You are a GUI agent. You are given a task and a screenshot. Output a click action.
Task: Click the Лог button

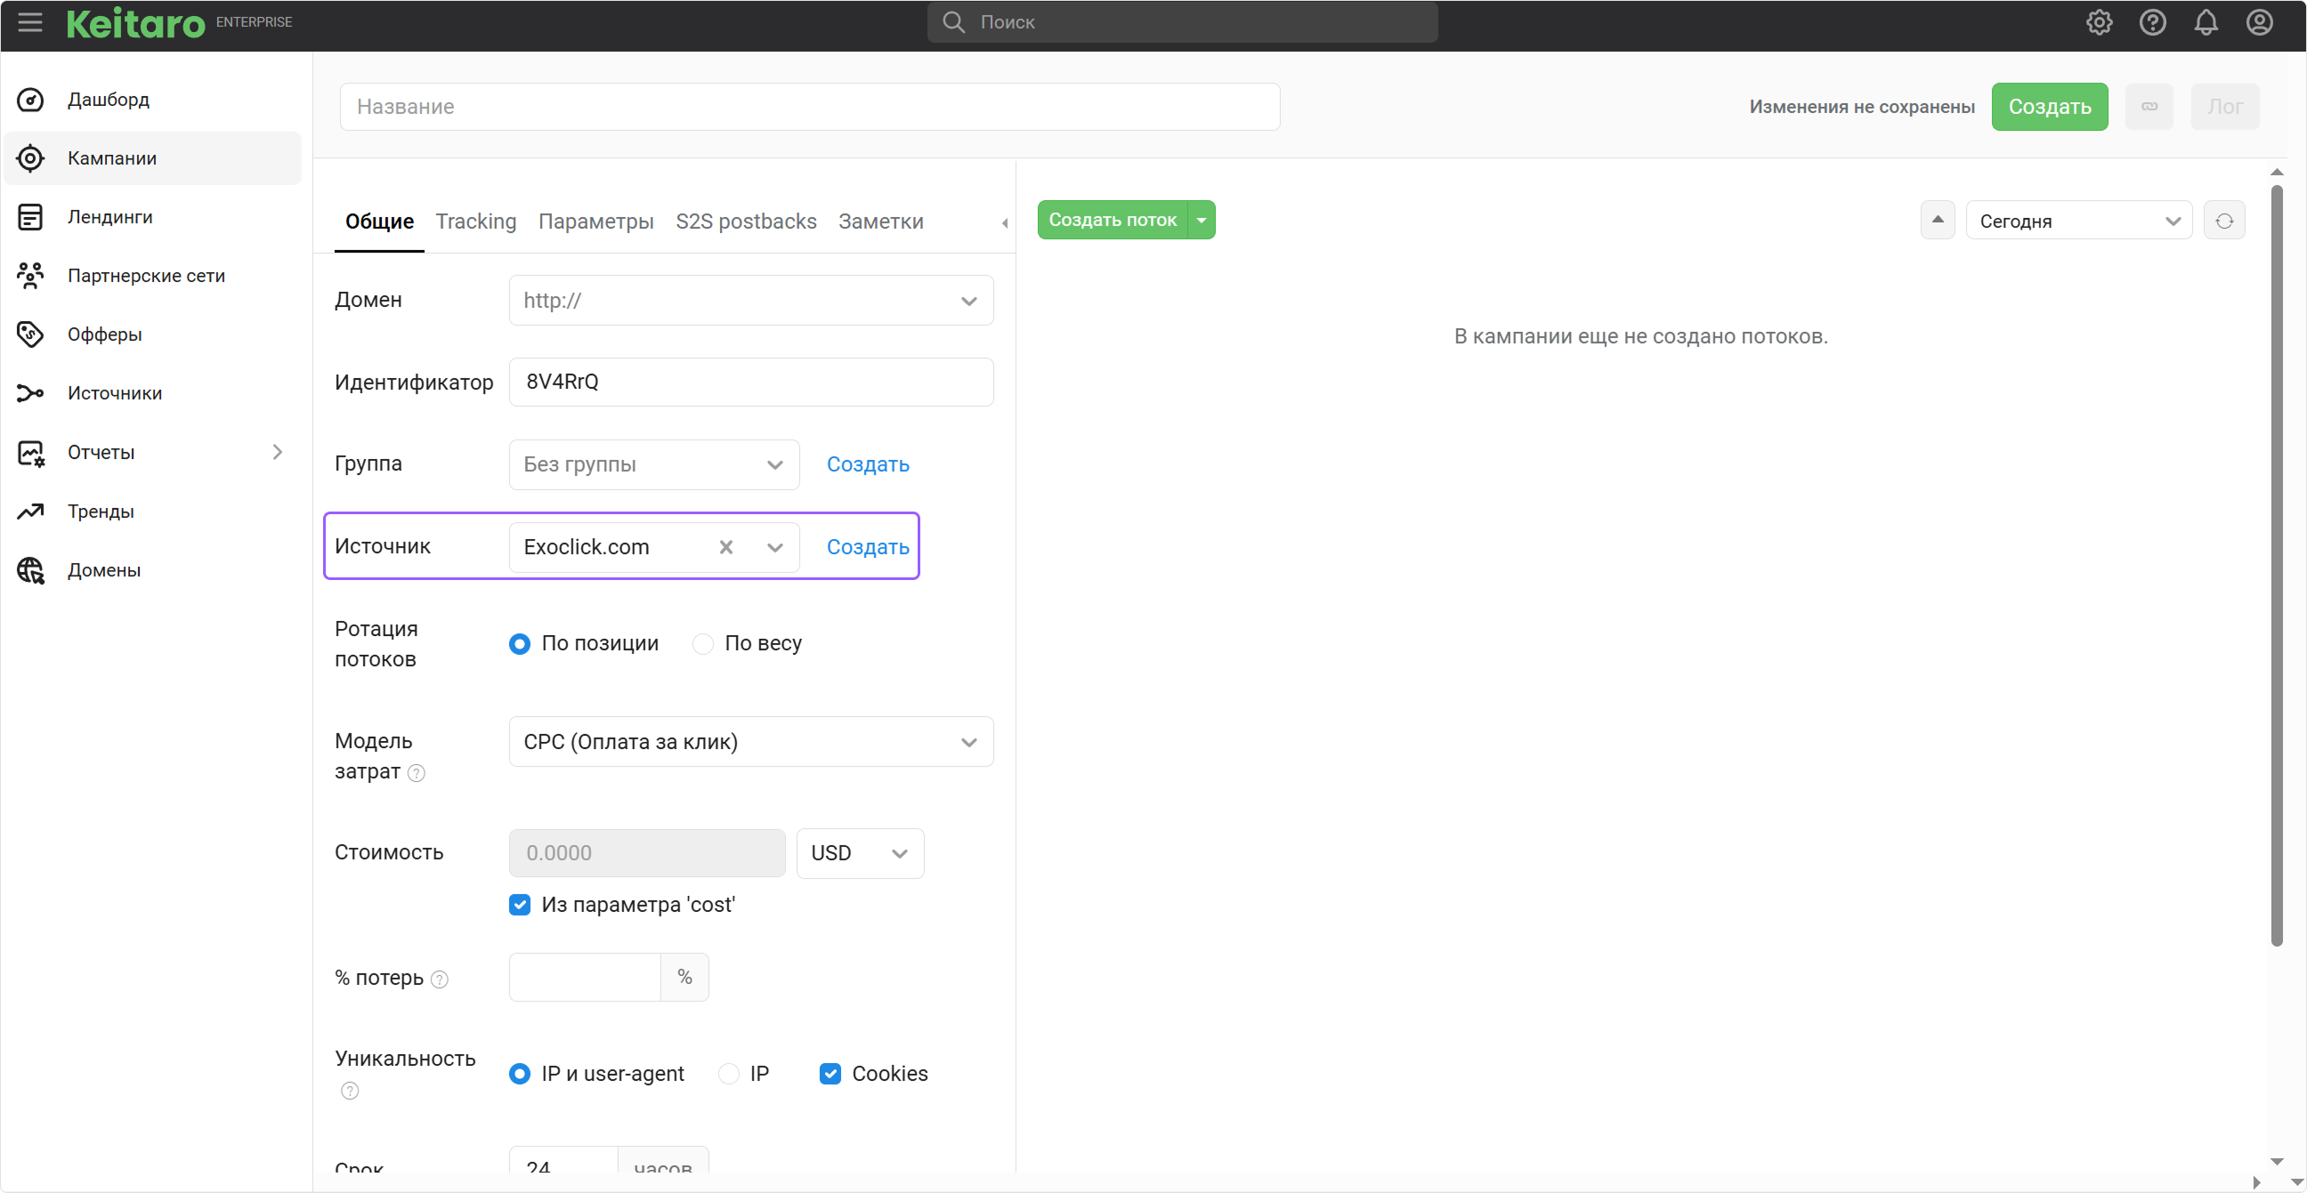tap(2224, 107)
